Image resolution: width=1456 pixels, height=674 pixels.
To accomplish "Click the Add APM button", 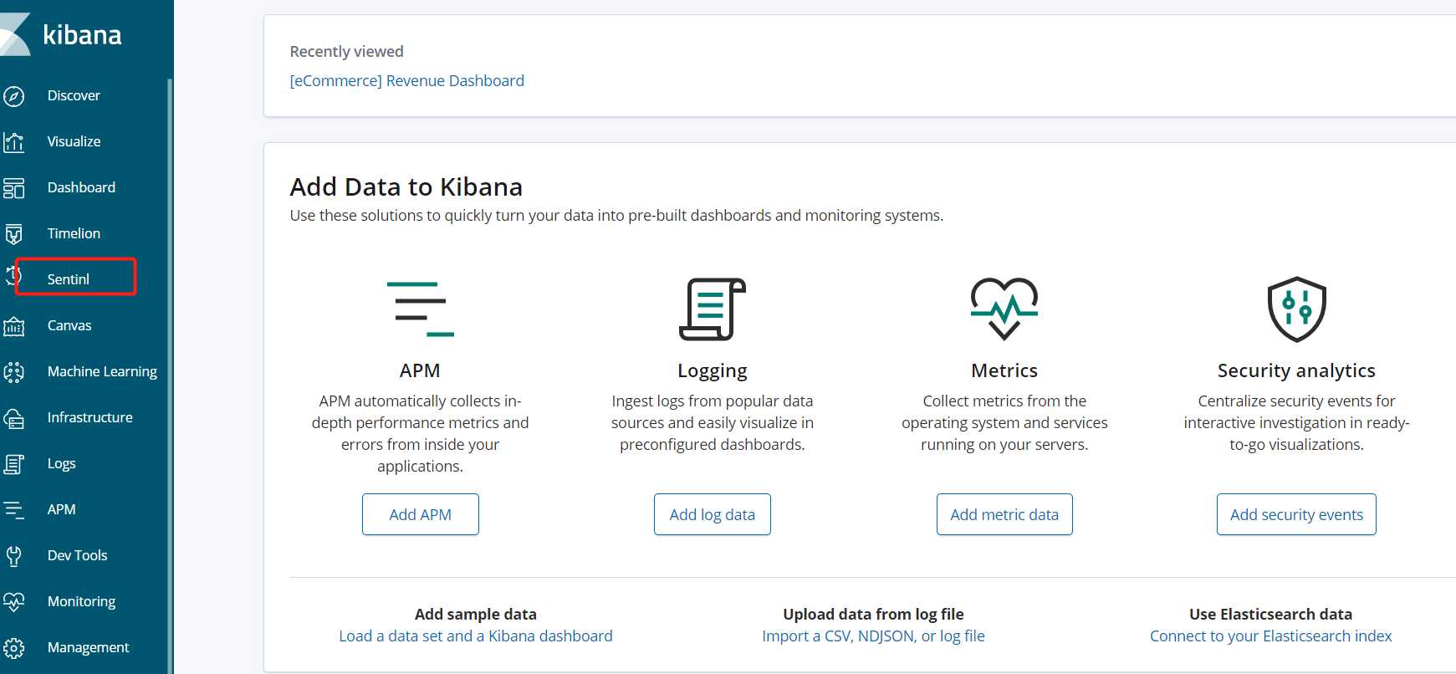I will 420,514.
